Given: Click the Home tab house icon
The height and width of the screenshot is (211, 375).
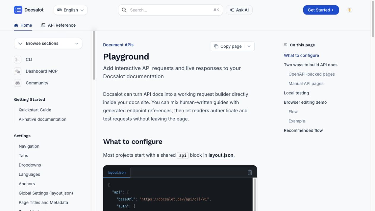Looking at the screenshot, I should coord(16,25).
